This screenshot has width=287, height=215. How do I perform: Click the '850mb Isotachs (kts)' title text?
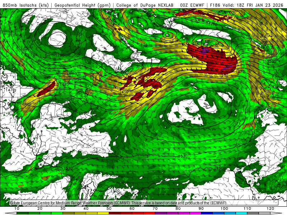pyautogui.click(x=25, y=5)
